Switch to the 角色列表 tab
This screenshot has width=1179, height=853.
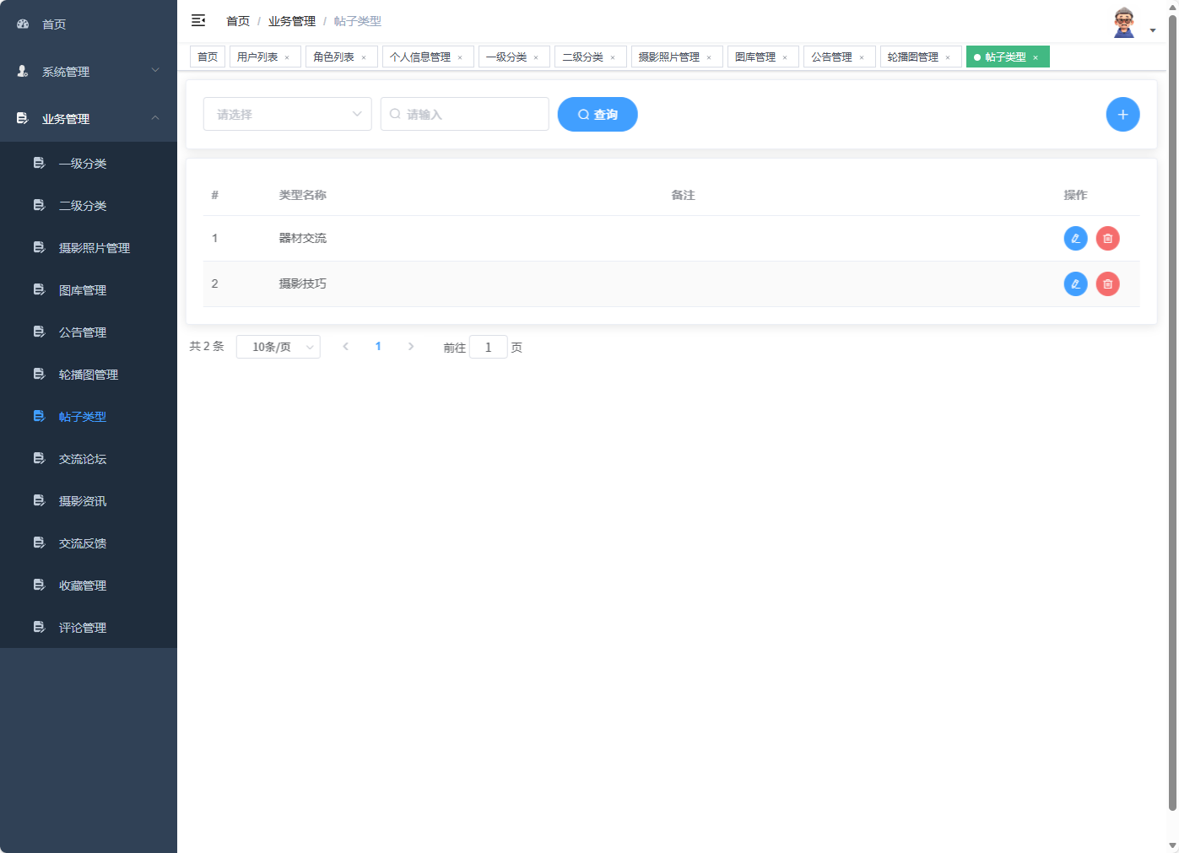pyautogui.click(x=334, y=57)
